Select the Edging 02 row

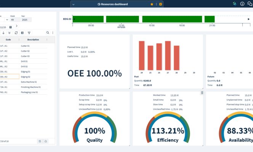(27, 77)
